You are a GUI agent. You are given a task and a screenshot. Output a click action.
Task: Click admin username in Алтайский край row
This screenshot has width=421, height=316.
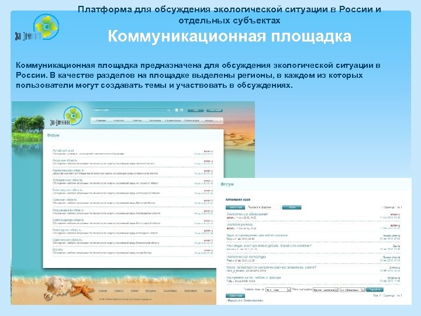[x=207, y=152]
